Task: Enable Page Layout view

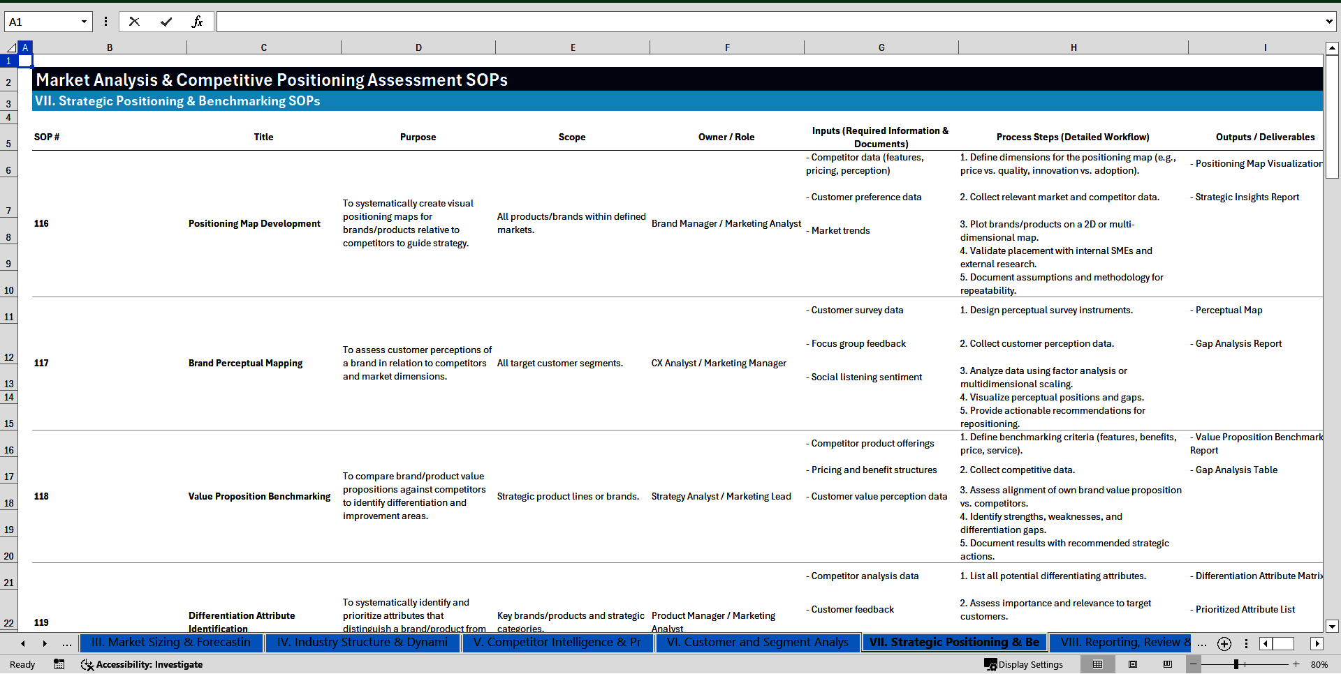Action: [x=1133, y=664]
